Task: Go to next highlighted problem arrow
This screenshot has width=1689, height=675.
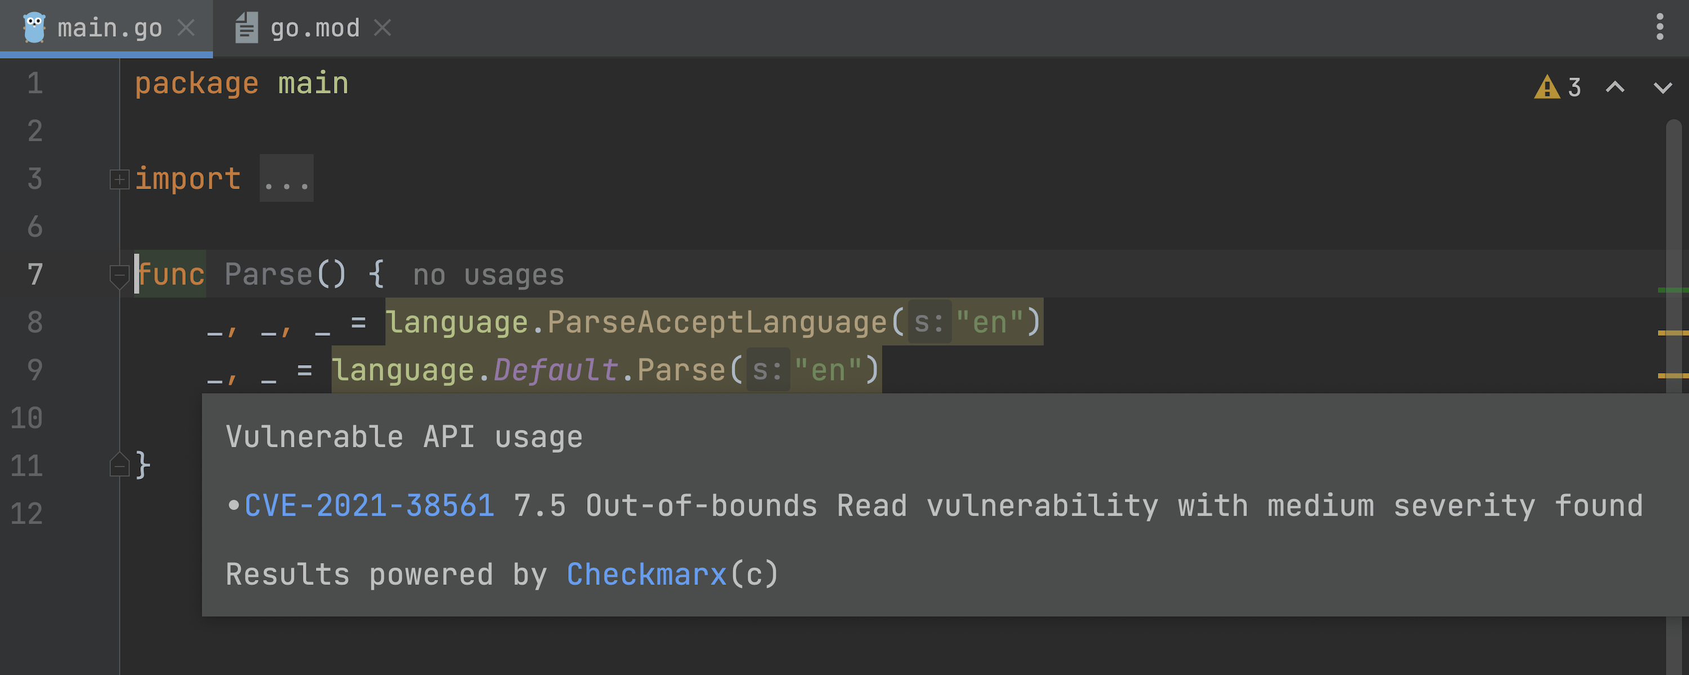Action: [x=1662, y=87]
